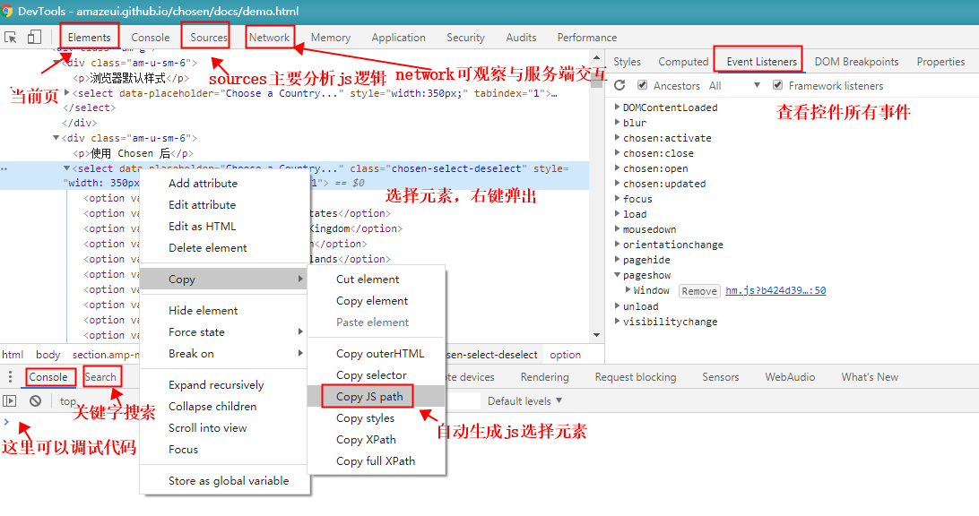The image size is (979, 516).
Task: Open the Force state submenu
Action: point(225,332)
